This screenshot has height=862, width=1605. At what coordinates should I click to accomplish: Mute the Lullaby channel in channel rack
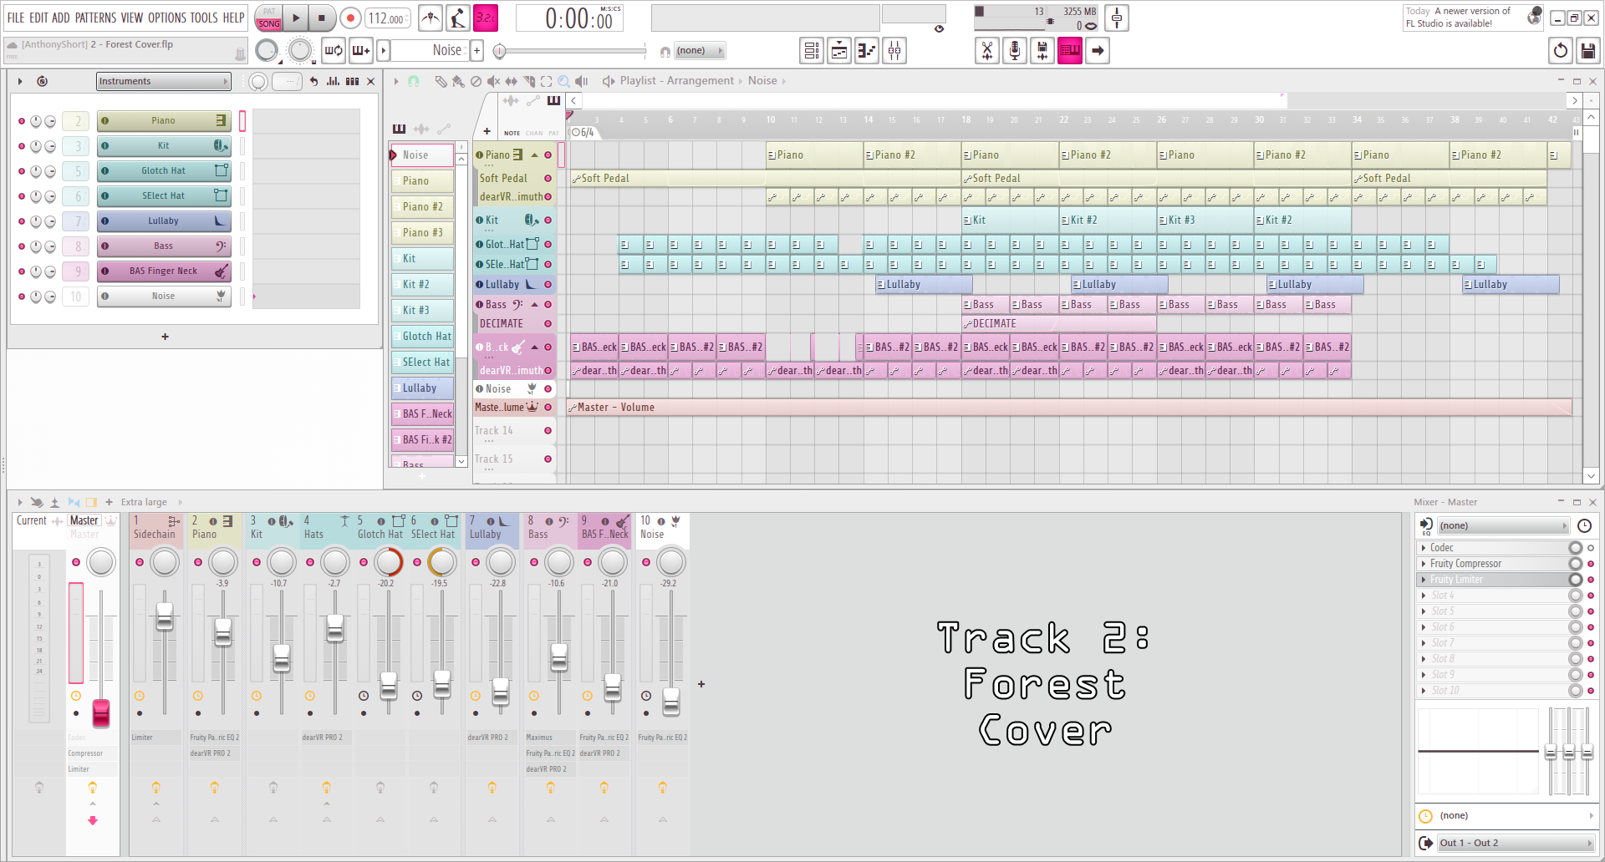pos(22,221)
